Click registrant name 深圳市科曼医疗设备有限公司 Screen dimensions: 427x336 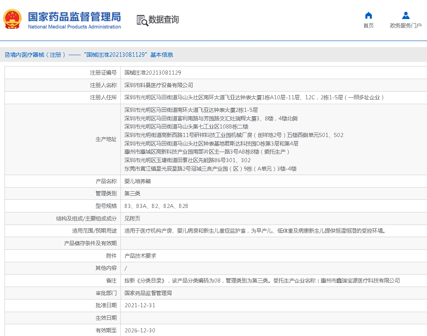(159, 85)
